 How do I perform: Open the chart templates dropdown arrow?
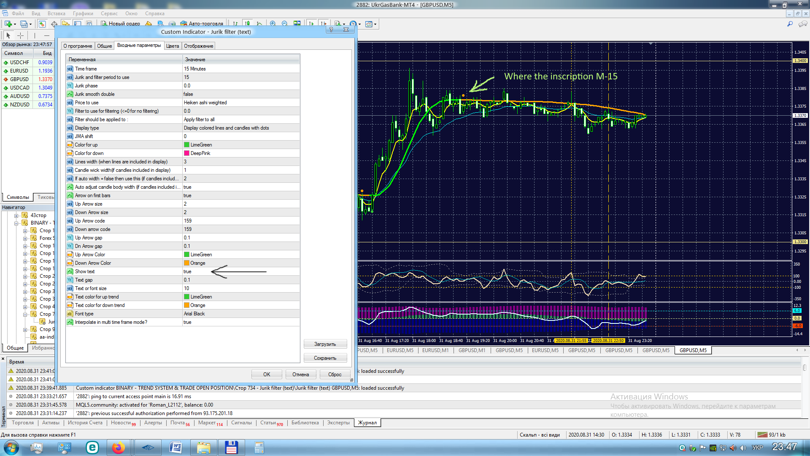[x=375, y=24]
